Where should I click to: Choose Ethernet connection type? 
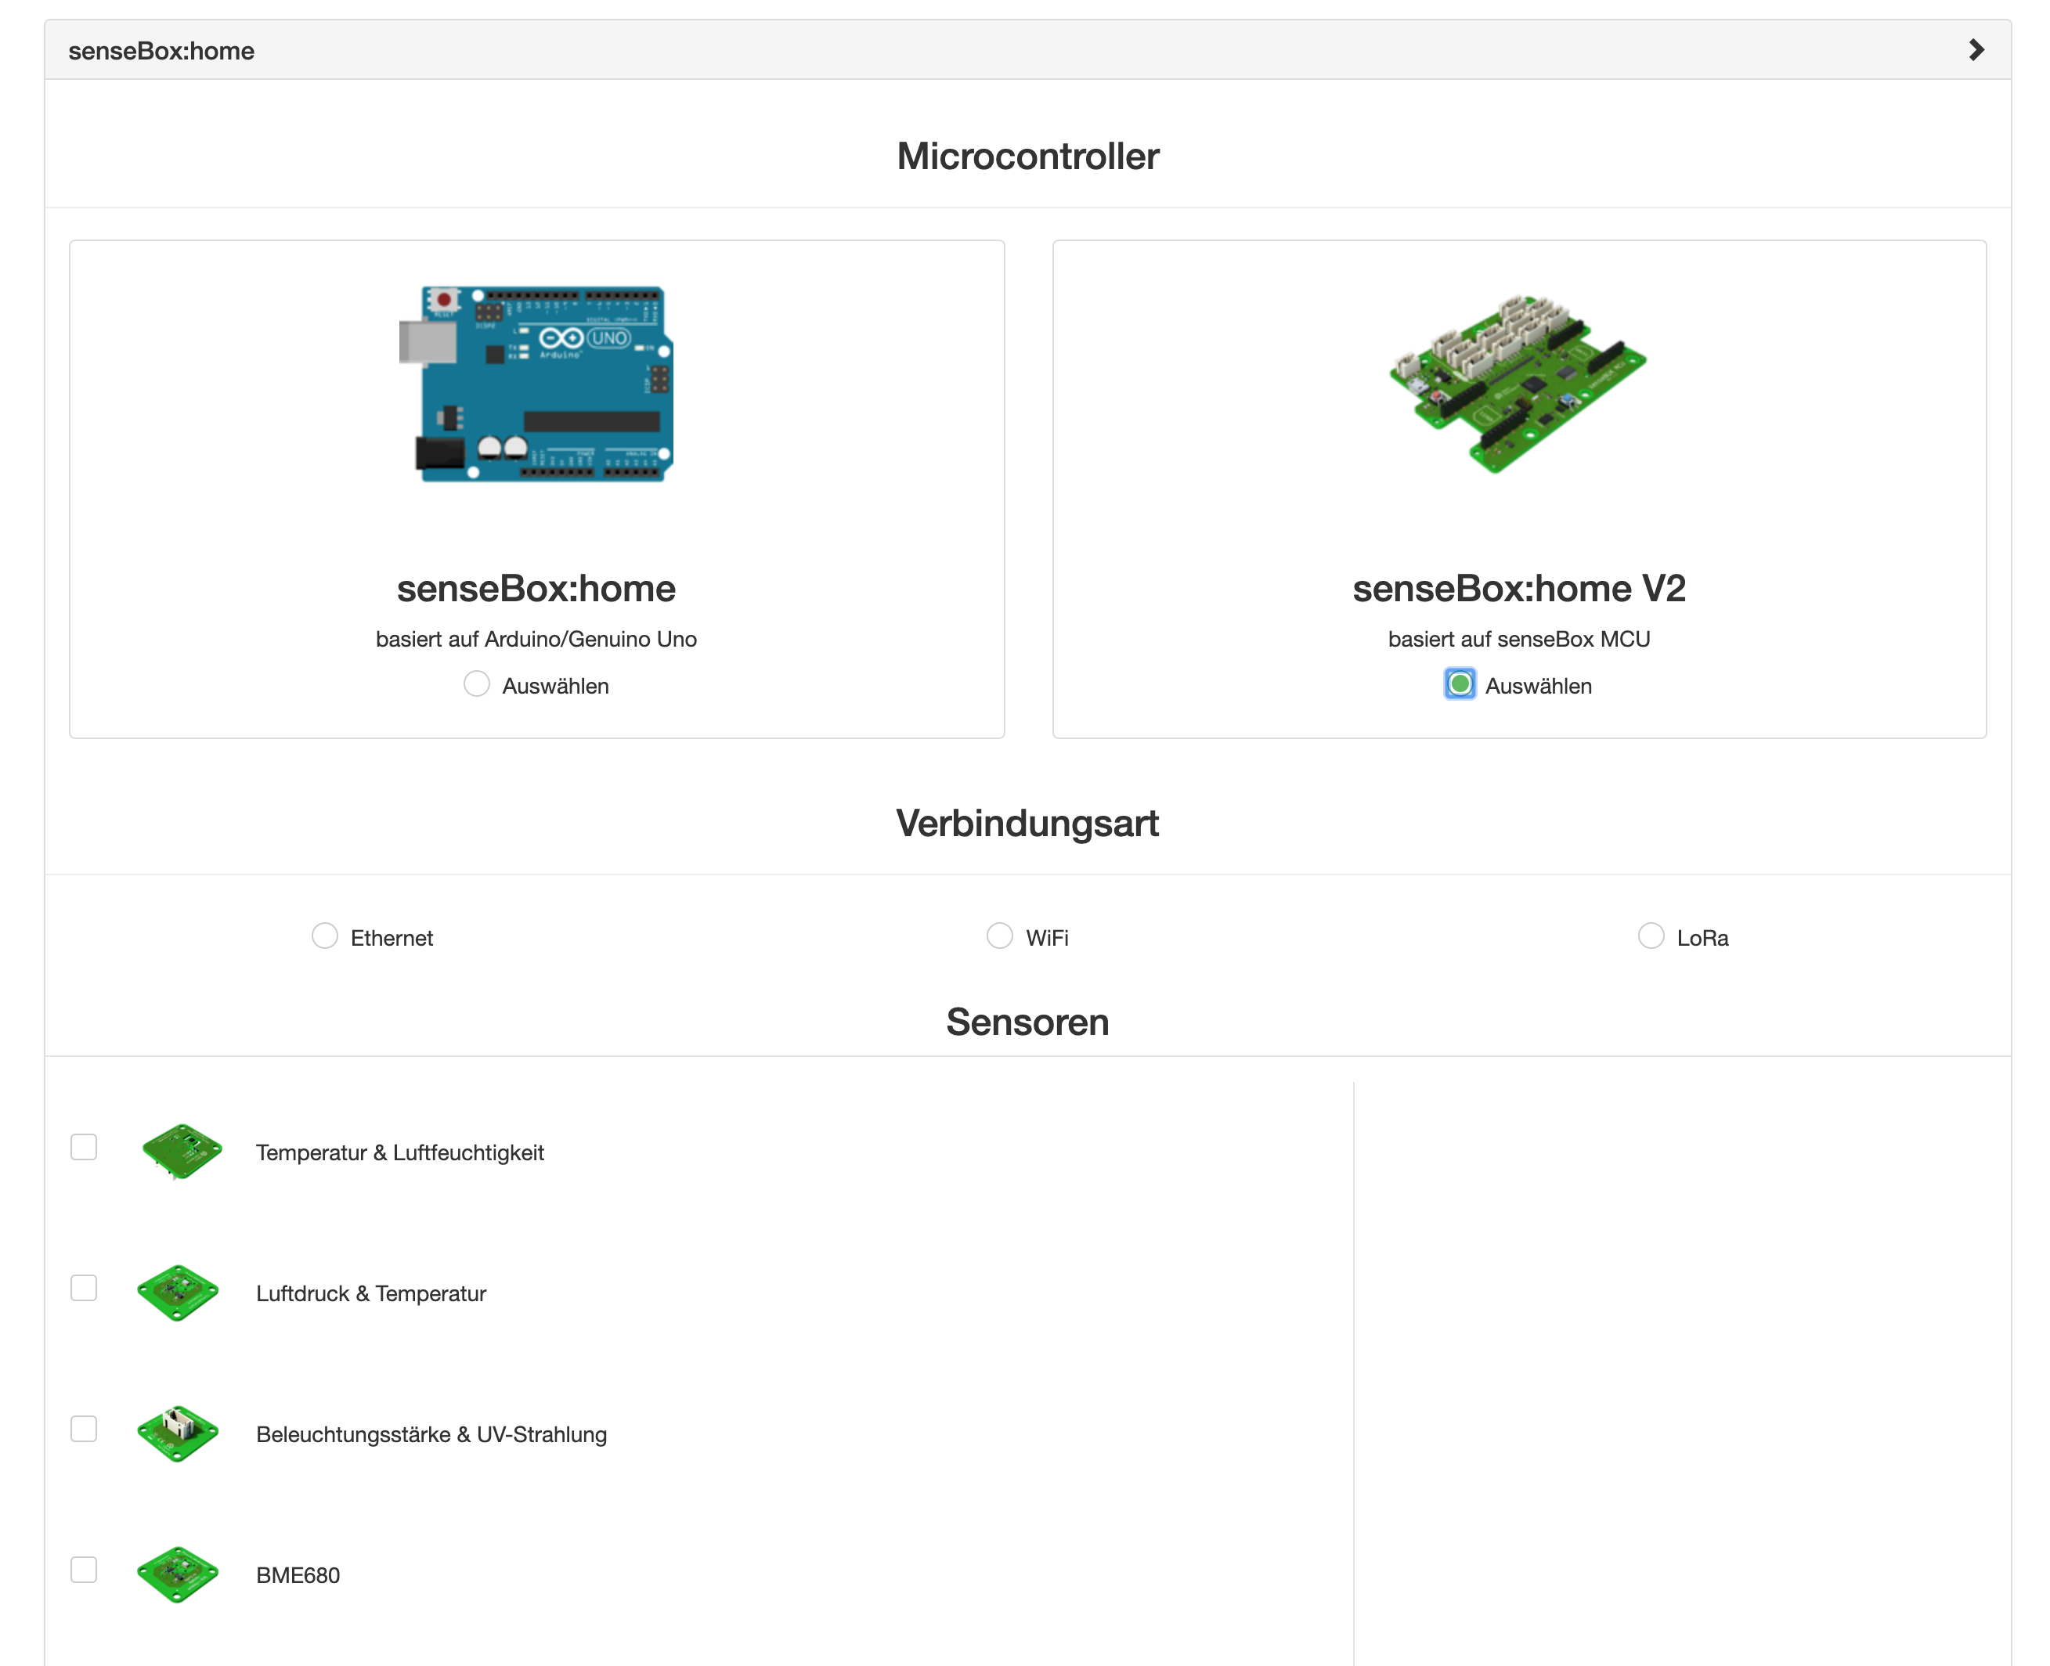coord(325,936)
